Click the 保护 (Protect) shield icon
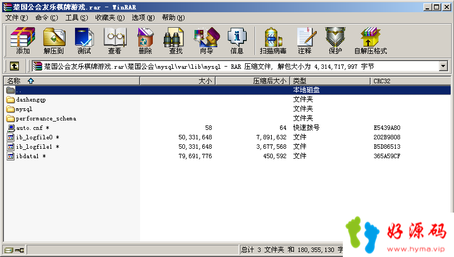 coord(335,37)
